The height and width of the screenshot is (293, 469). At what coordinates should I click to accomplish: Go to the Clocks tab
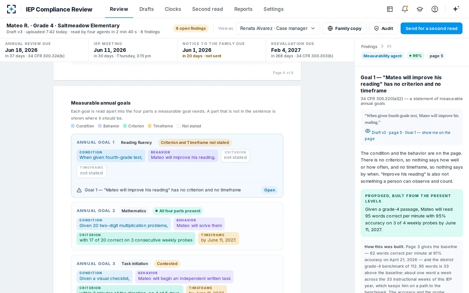tap(173, 9)
